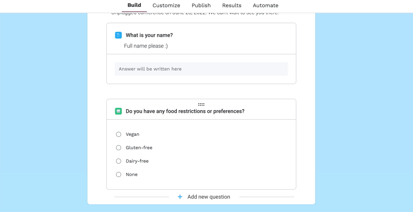The image size is (413, 212).
Task: Click the blue plus icon to add question
Action: 180,197
